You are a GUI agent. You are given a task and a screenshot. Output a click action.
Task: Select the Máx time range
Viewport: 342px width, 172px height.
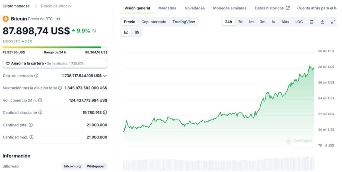(285, 22)
